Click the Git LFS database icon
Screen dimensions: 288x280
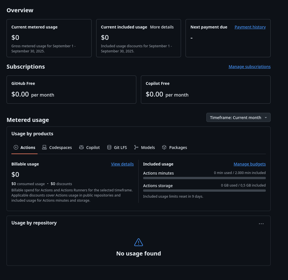click(109, 147)
